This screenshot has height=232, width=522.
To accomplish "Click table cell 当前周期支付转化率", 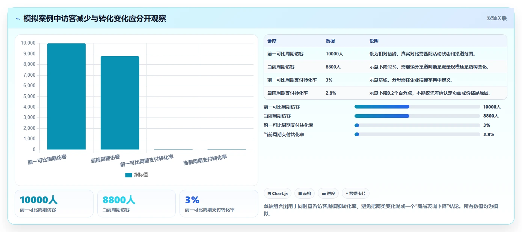I will pyautogui.click(x=288, y=93).
